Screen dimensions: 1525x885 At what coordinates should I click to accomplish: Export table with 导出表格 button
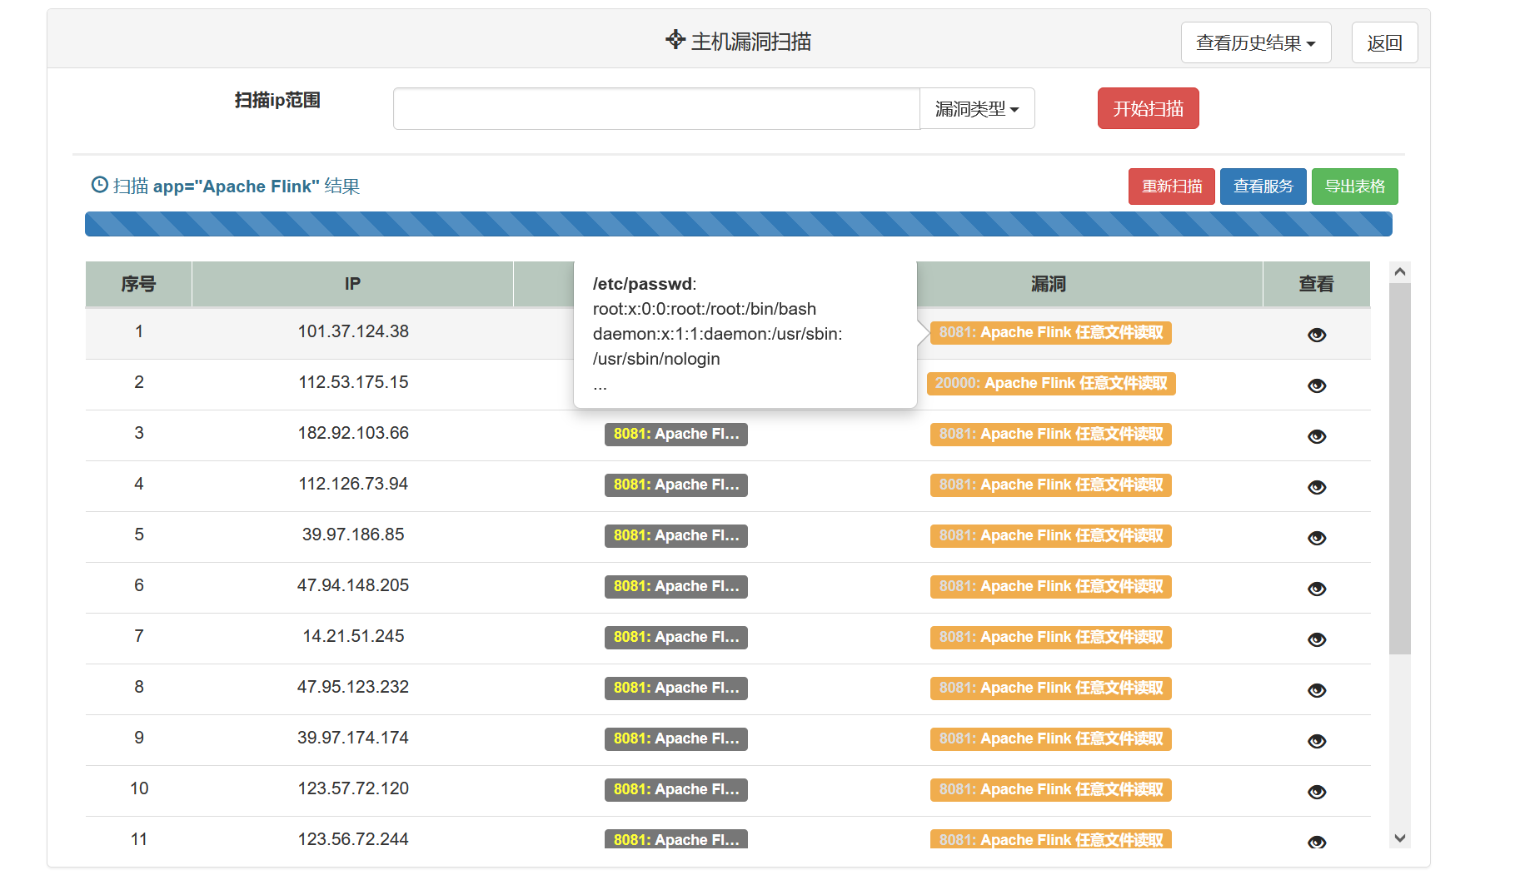(1354, 186)
